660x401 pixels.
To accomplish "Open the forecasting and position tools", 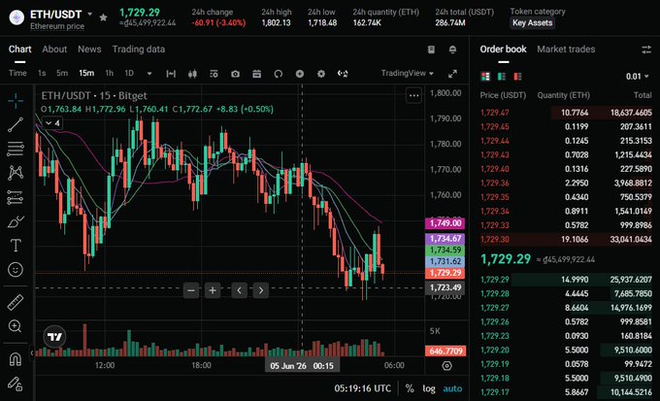I will [x=16, y=197].
